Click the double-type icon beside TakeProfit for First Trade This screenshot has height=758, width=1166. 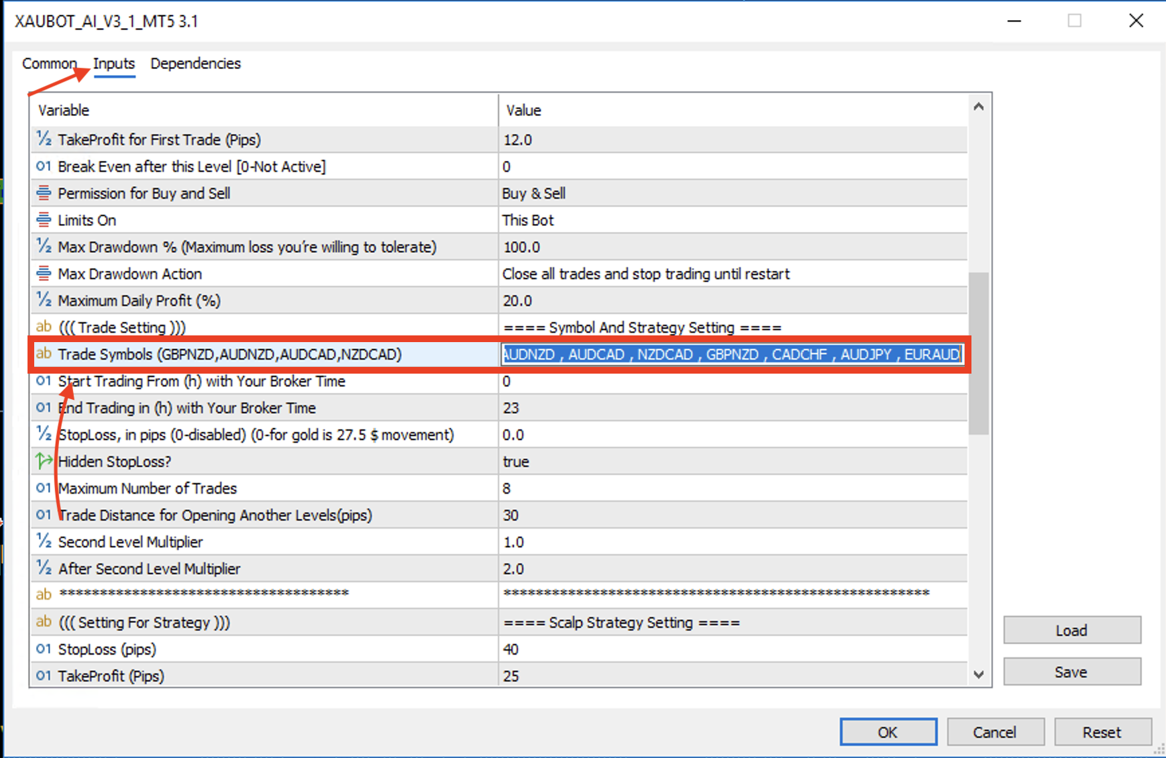(44, 140)
